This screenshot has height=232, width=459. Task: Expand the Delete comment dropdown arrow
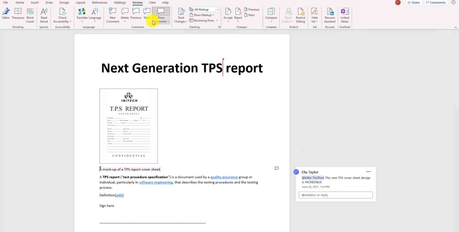click(125, 22)
